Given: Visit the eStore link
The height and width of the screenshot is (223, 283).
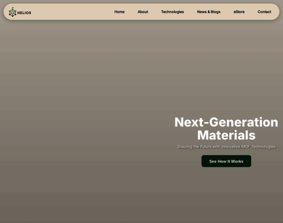Looking at the screenshot, I should (x=239, y=12).
